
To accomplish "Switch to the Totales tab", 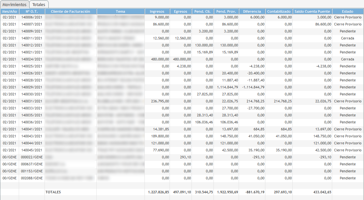I will click(x=39, y=4).
